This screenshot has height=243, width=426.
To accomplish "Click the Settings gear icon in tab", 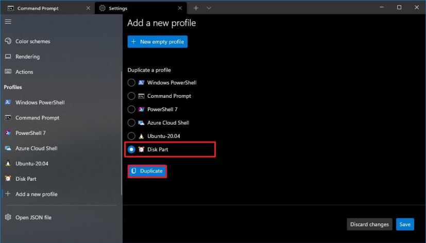I will tap(102, 8).
